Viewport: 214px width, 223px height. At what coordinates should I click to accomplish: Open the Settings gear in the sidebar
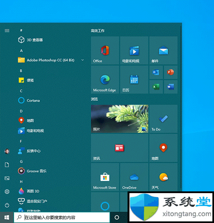pos(7,192)
